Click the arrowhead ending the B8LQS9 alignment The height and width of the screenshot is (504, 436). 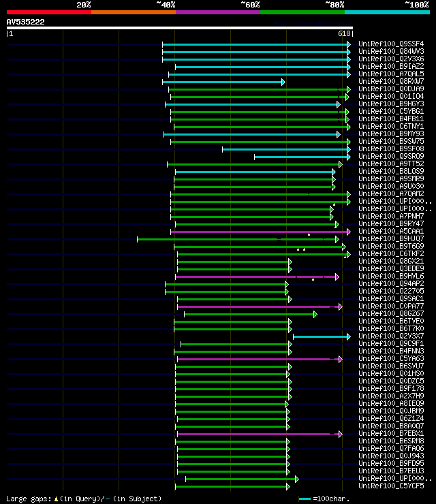(x=334, y=172)
